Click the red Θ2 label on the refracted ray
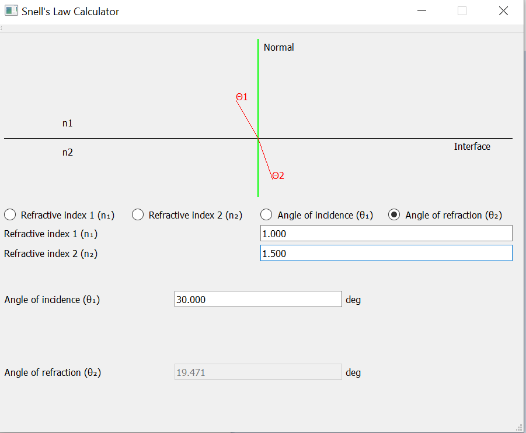Image resolution: width=526 pixels, height=433 pixels. point(277,175)
